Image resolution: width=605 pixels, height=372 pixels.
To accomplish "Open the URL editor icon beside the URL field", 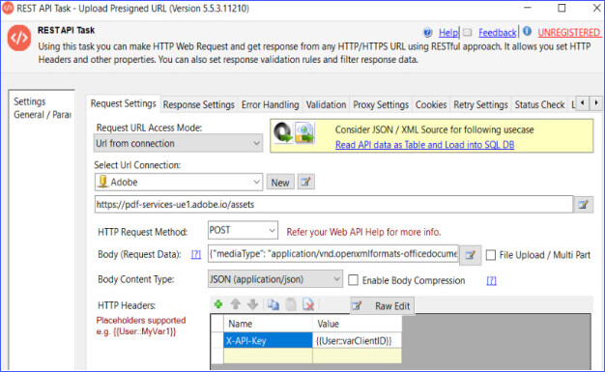I will 584,205.
